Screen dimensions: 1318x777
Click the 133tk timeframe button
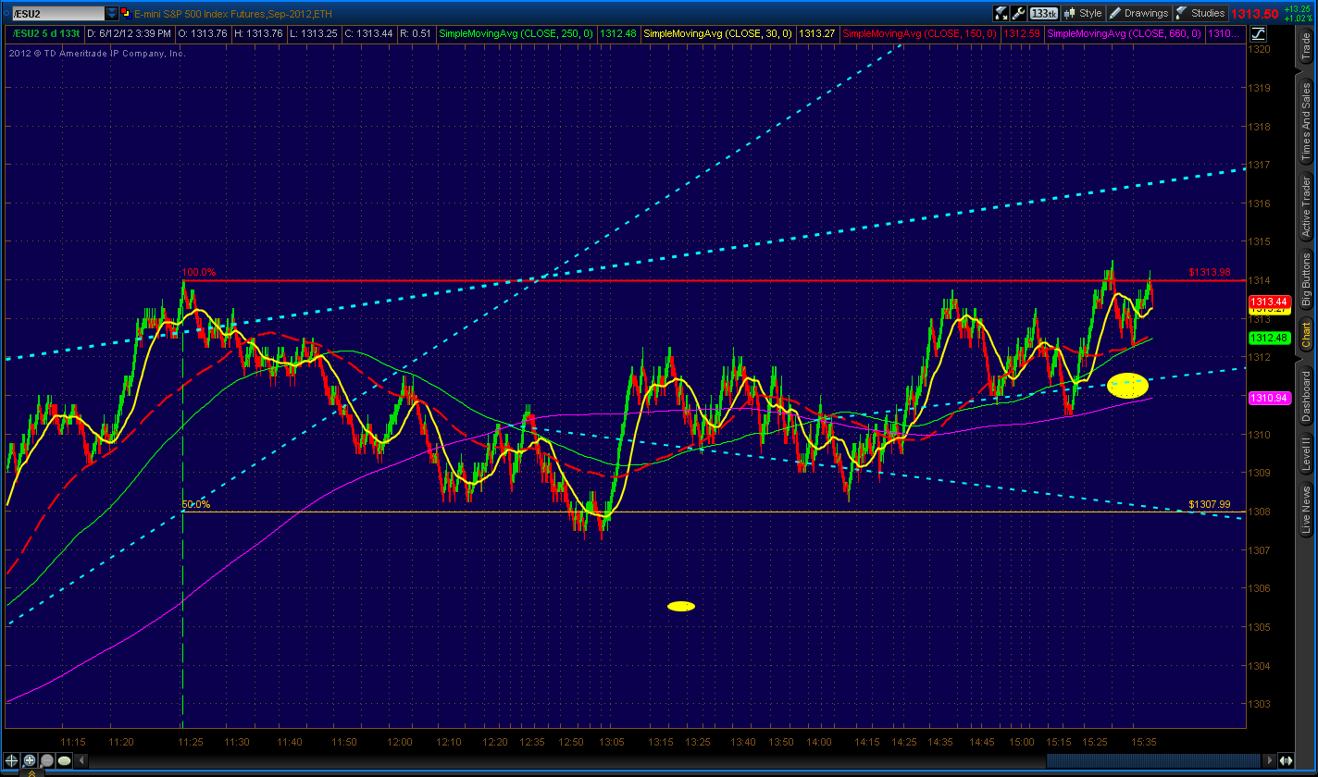coord(1044,13)
